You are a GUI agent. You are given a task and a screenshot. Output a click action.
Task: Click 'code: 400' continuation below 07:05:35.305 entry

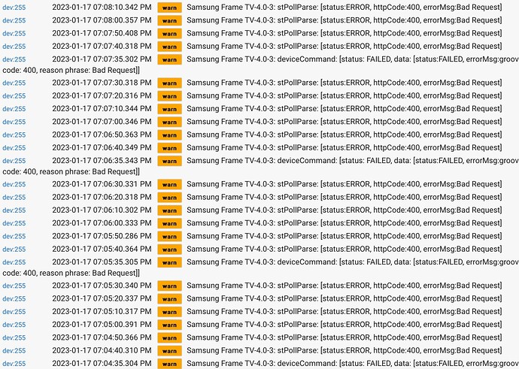pyautogui.click(x=71, y=273)
